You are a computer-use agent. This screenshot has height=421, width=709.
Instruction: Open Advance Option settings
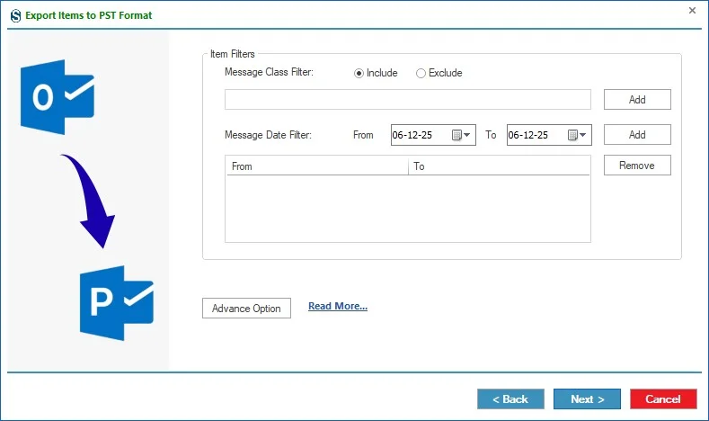tap(246, 309)
